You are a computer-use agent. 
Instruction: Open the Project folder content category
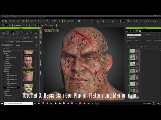click(x=4, y=33)
